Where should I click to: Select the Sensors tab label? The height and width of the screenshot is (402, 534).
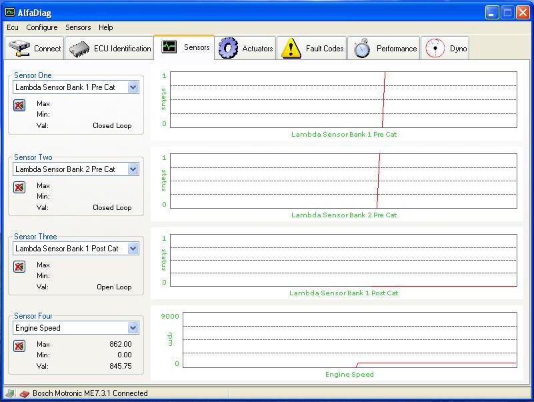(197, 47)
